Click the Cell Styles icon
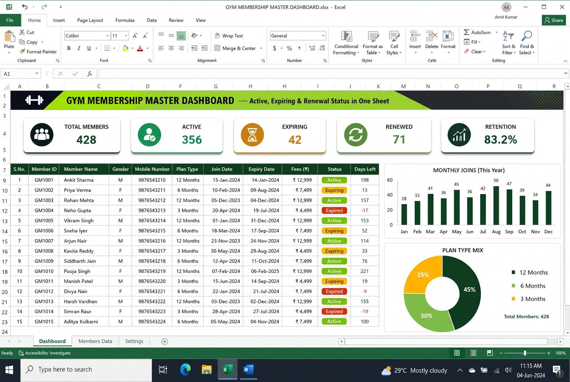The height and width of the screenshot is (382, 570). click(x=394, y=37)
